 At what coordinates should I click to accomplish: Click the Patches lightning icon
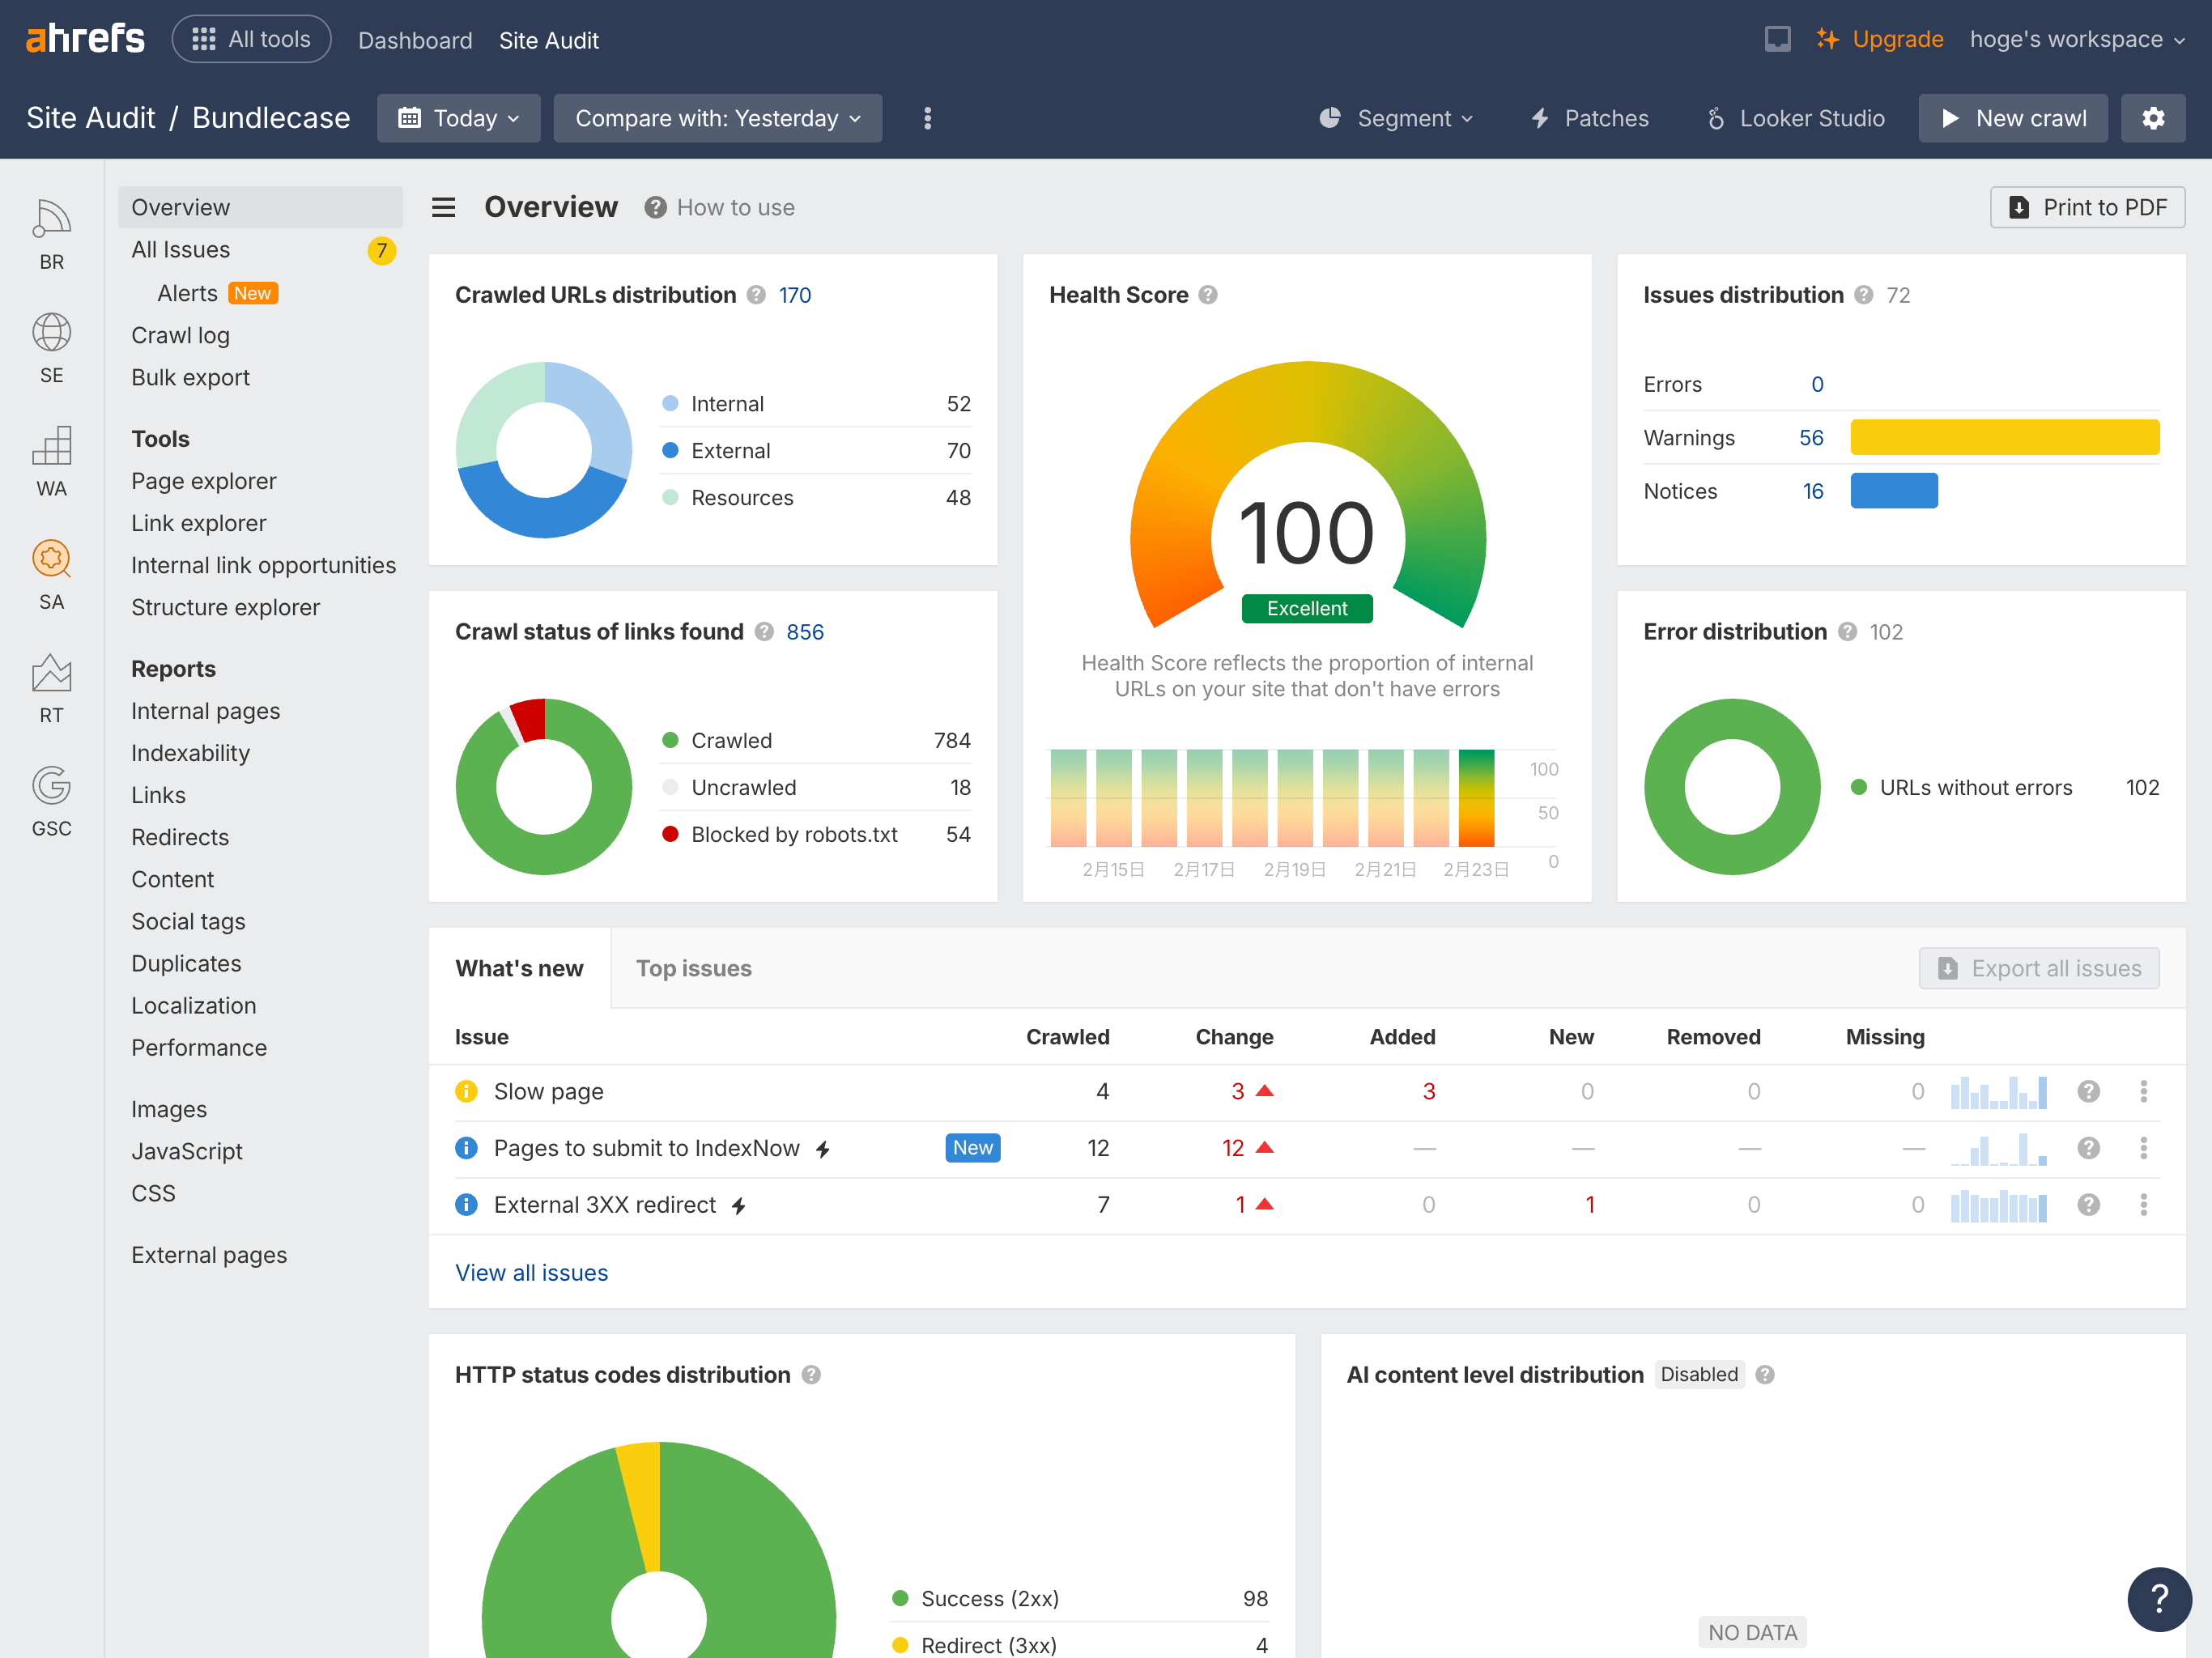[1540, 118]
